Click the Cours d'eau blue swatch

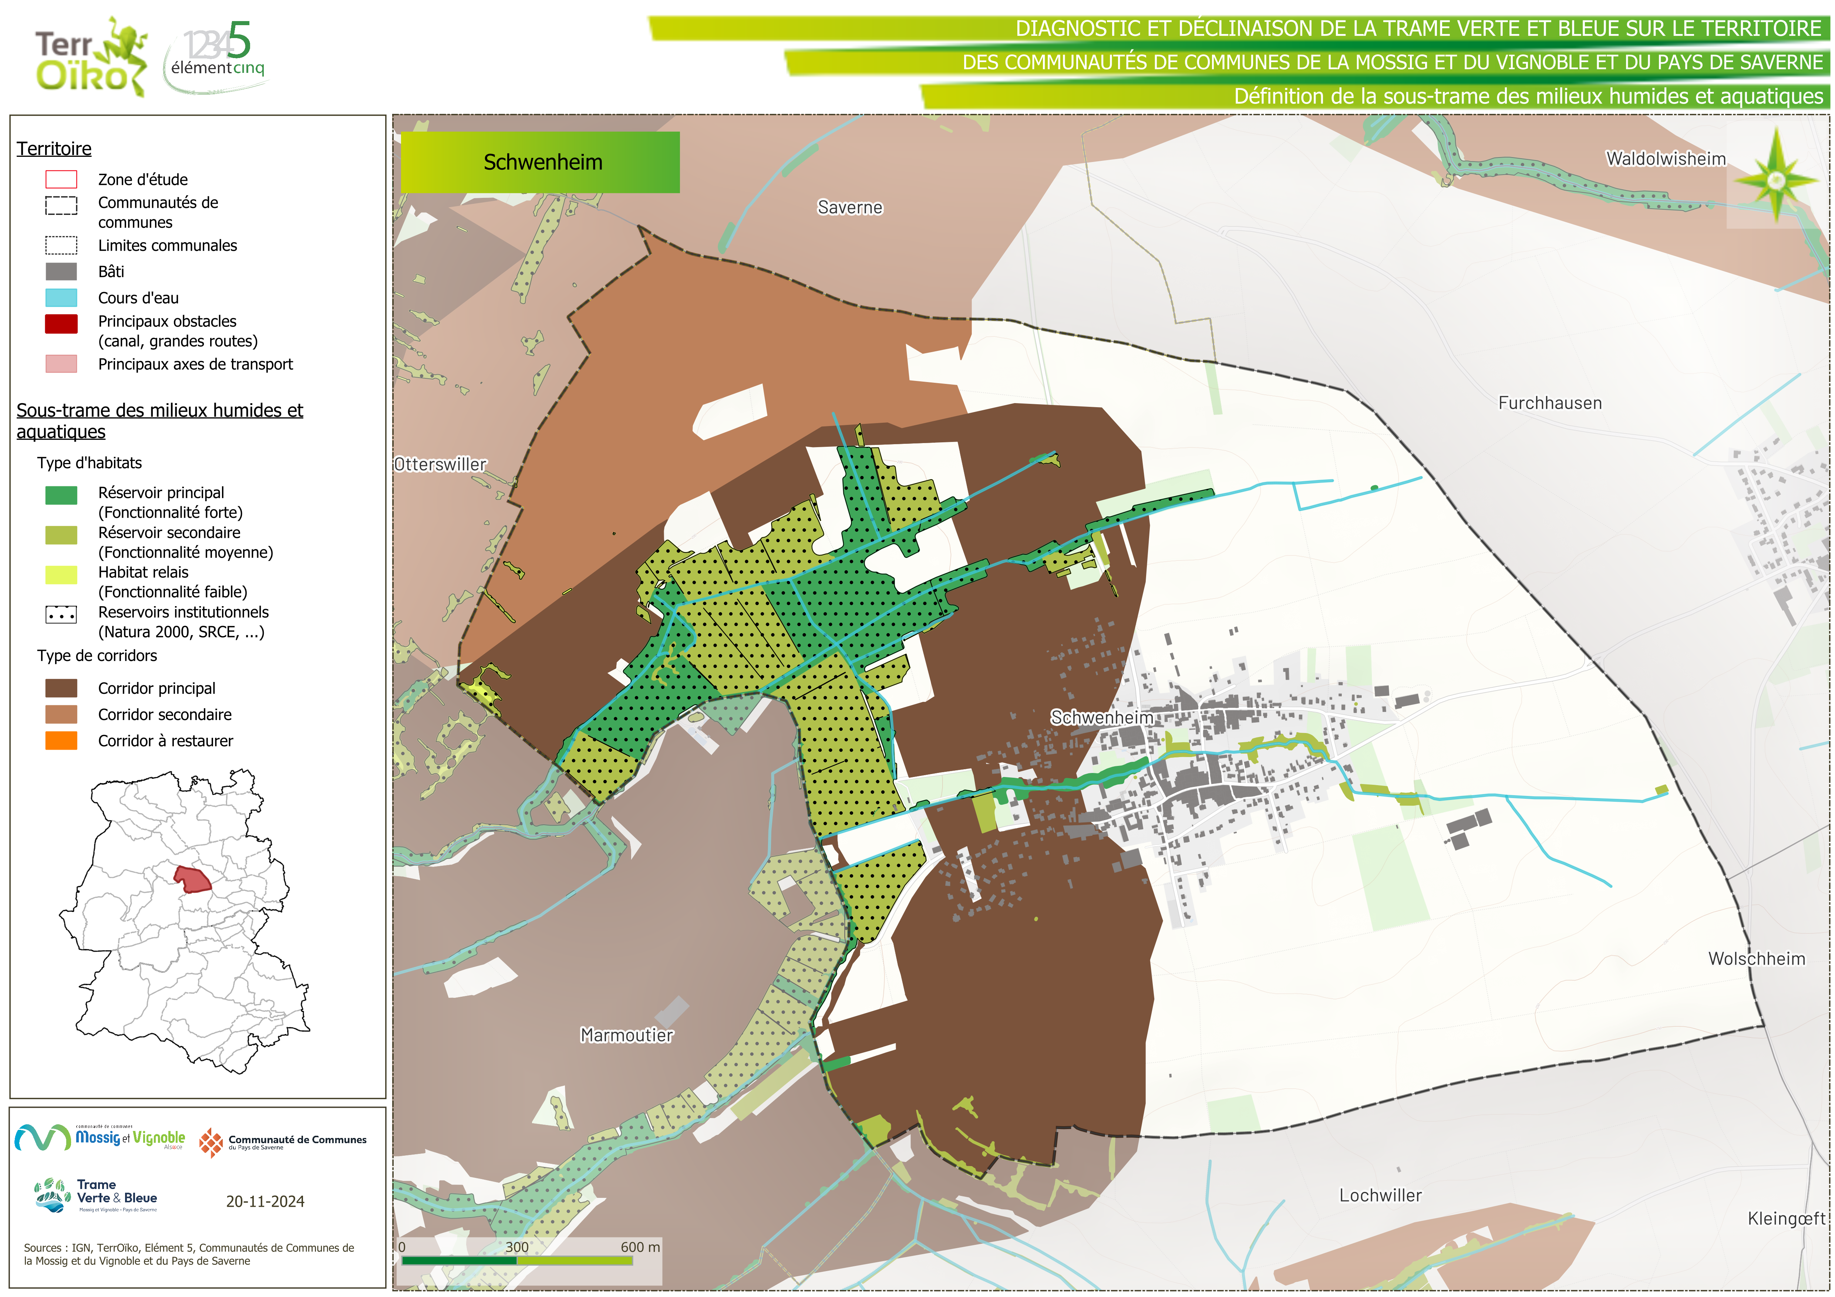point(61,298)
